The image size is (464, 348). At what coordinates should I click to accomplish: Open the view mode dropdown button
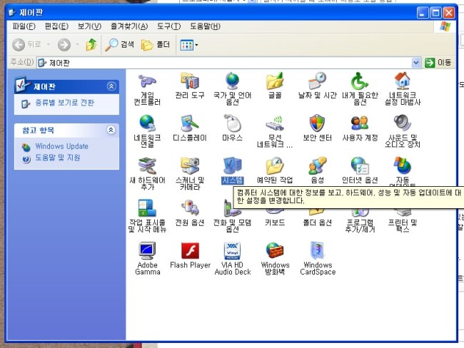coord(188,45)
